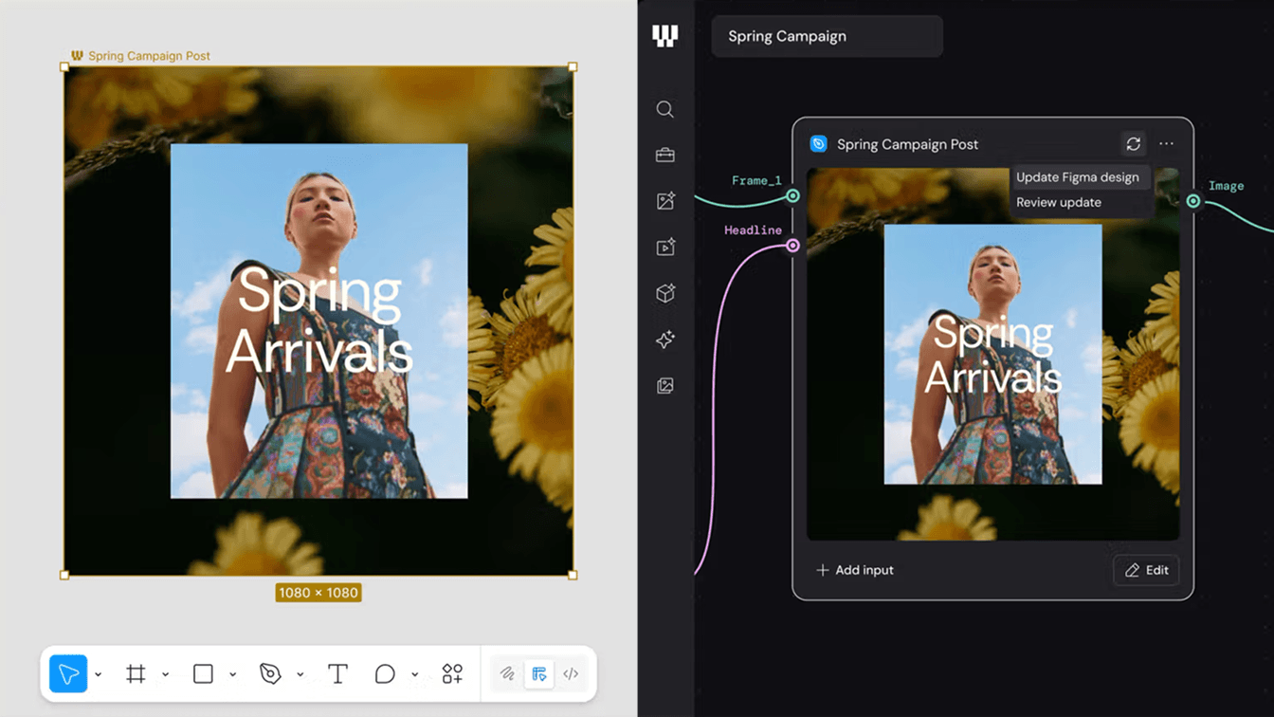Image resolution: width=1274 pixels, height=717 pixels.
Task: Switch to Design mode toggle
Action: pyautogui.click(x=539, y=674)
